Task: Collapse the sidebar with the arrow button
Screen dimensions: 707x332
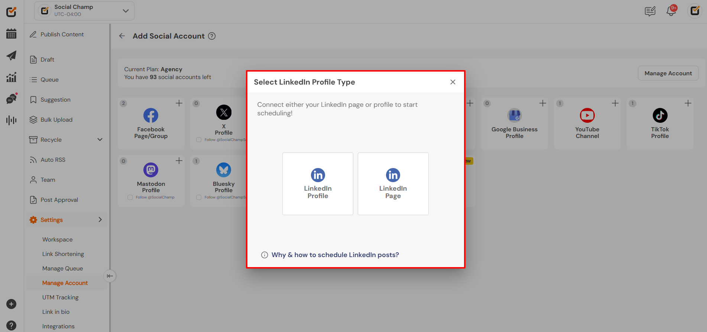Action: (x=110, y=276)
